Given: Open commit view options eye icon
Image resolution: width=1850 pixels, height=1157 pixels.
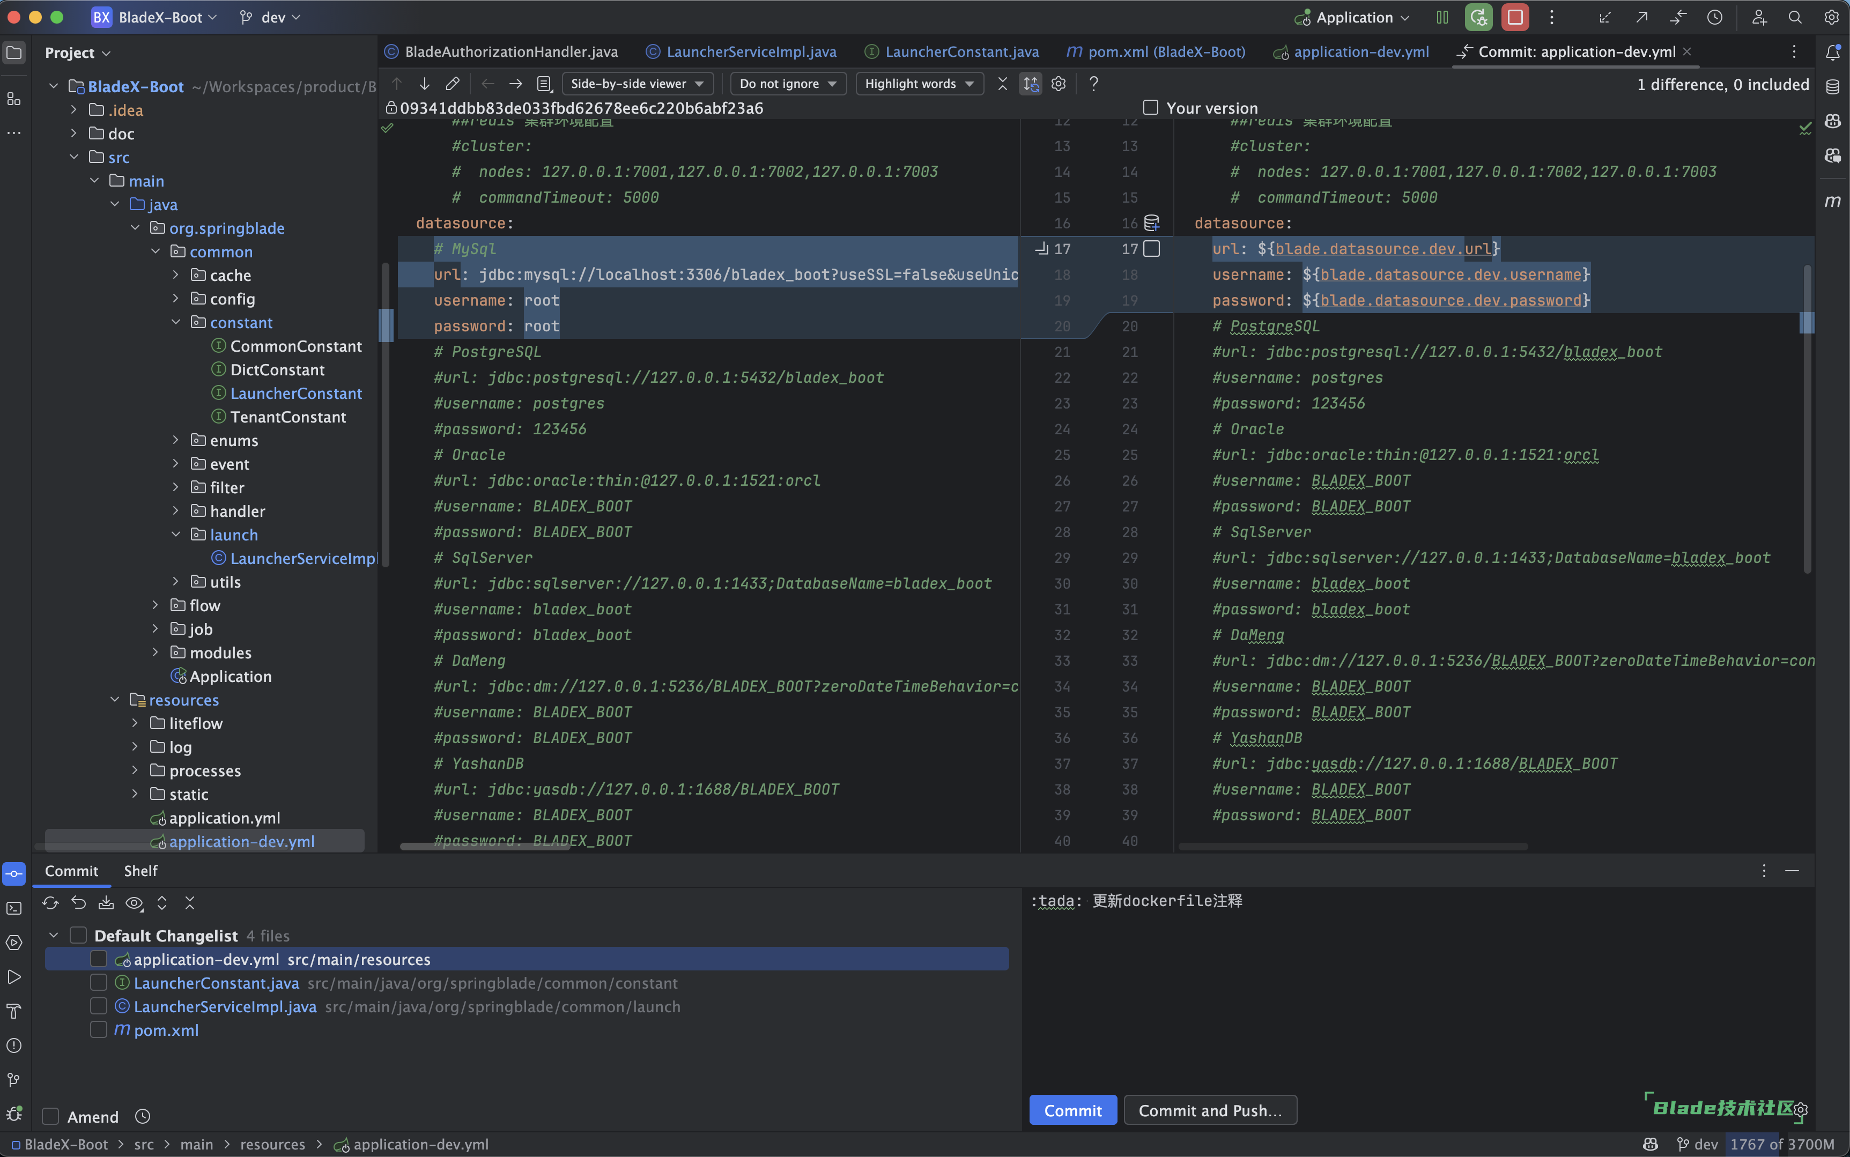Looking at the screenshot, I should (x=135, y=903).
